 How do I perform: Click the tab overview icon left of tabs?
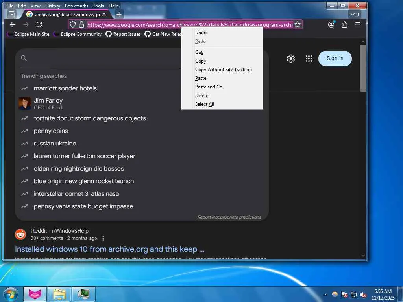point(11,15)
